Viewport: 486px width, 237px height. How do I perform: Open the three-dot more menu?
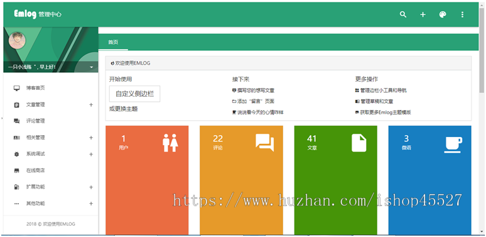click(x=462, y=14)
